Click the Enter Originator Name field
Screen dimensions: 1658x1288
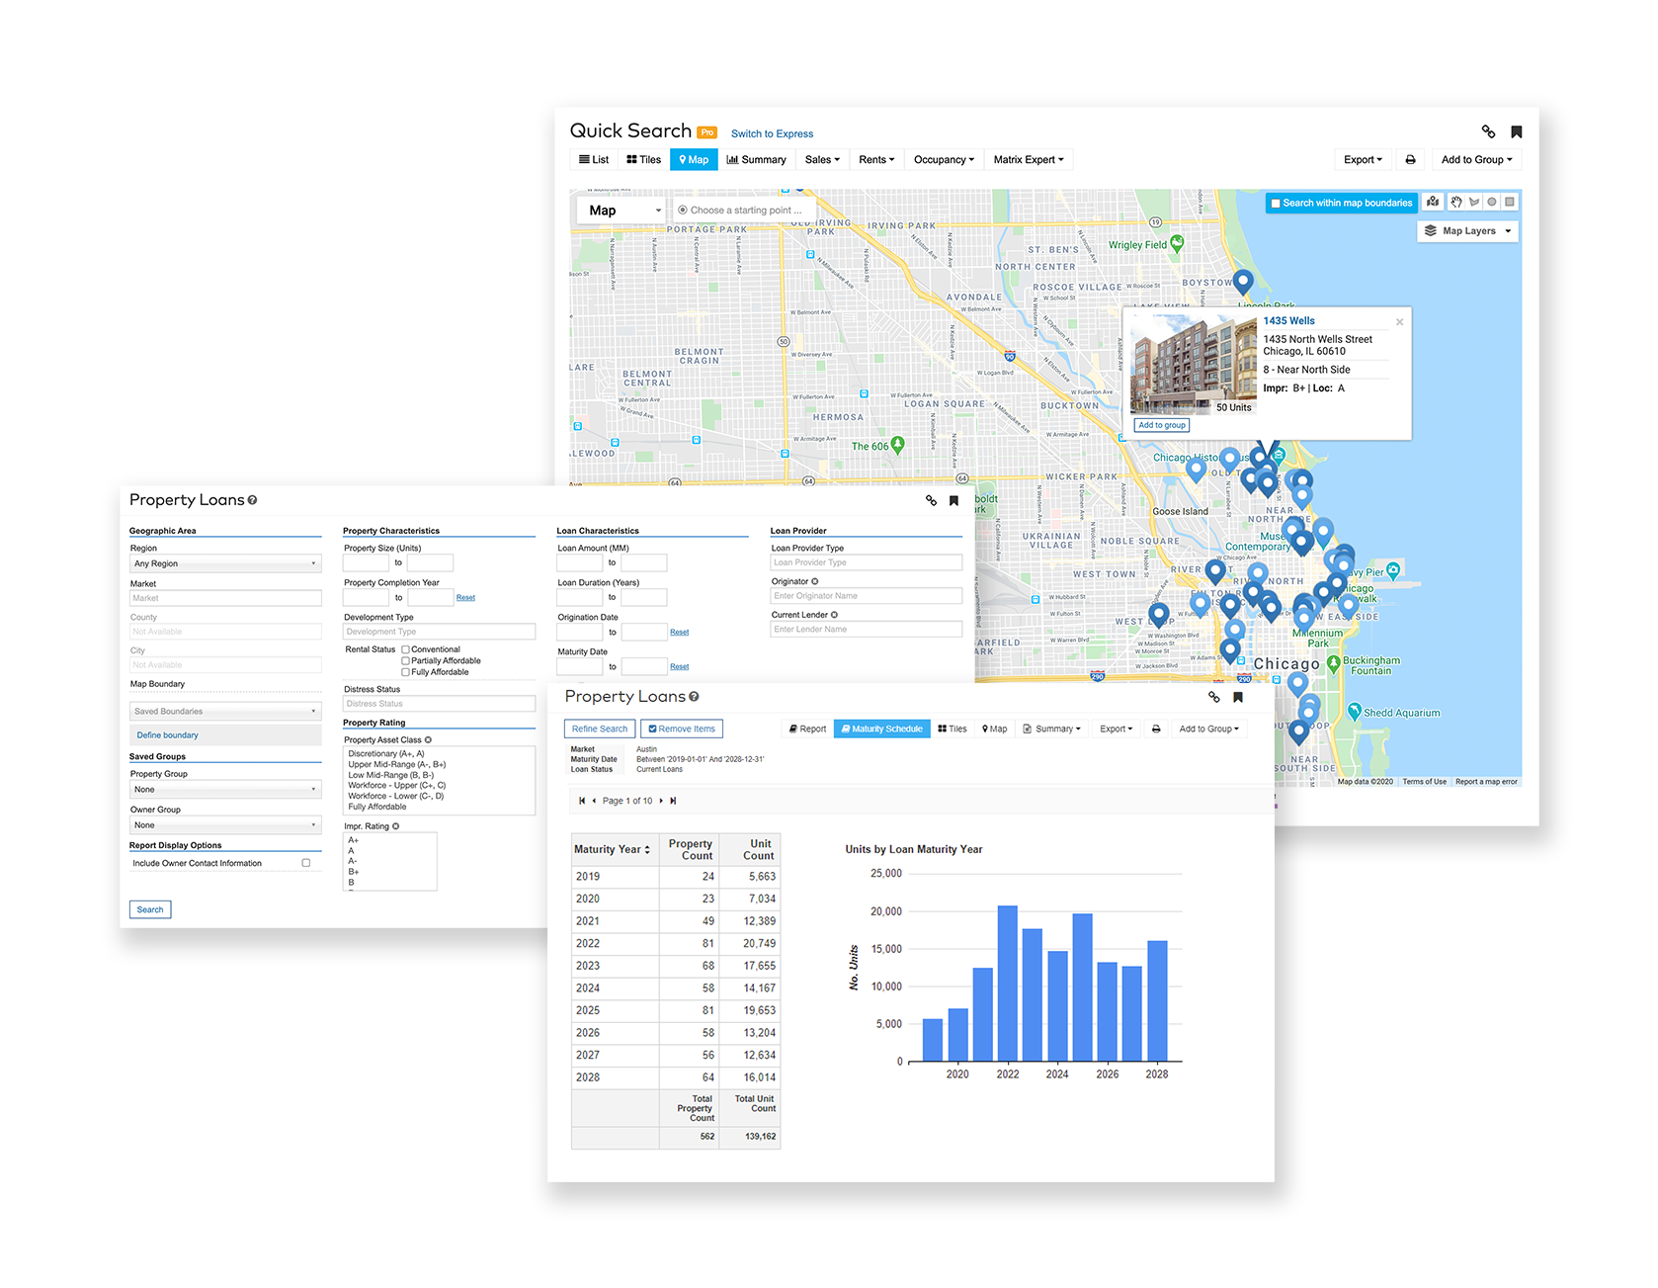coord(866,596)
